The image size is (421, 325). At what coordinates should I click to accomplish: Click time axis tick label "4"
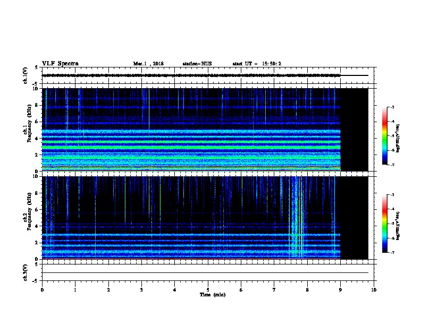pos(175,290)
